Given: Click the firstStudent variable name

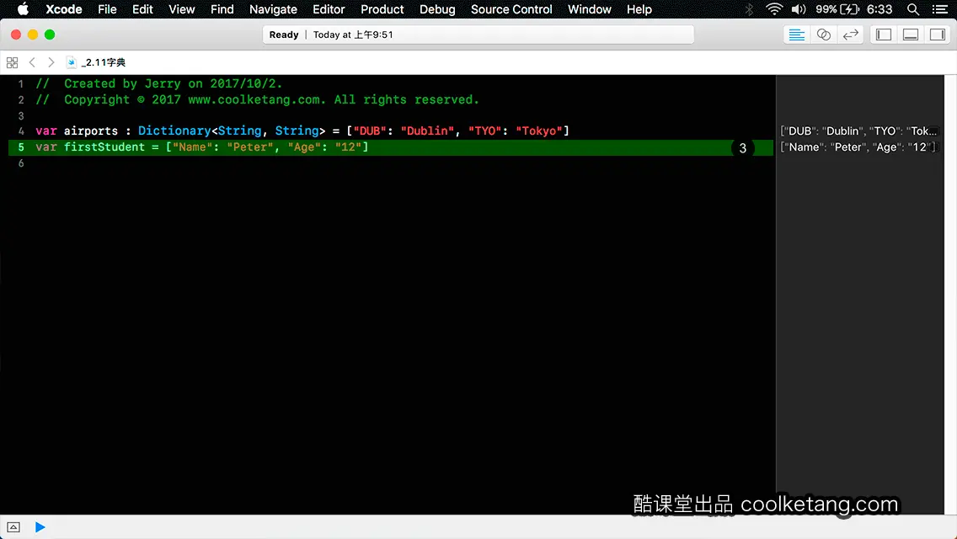Looking at the screenshot, I should tap(104, 147).
